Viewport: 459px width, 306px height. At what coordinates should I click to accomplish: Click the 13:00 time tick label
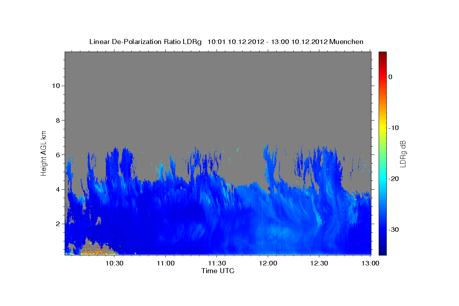click(x=370, y=263)
